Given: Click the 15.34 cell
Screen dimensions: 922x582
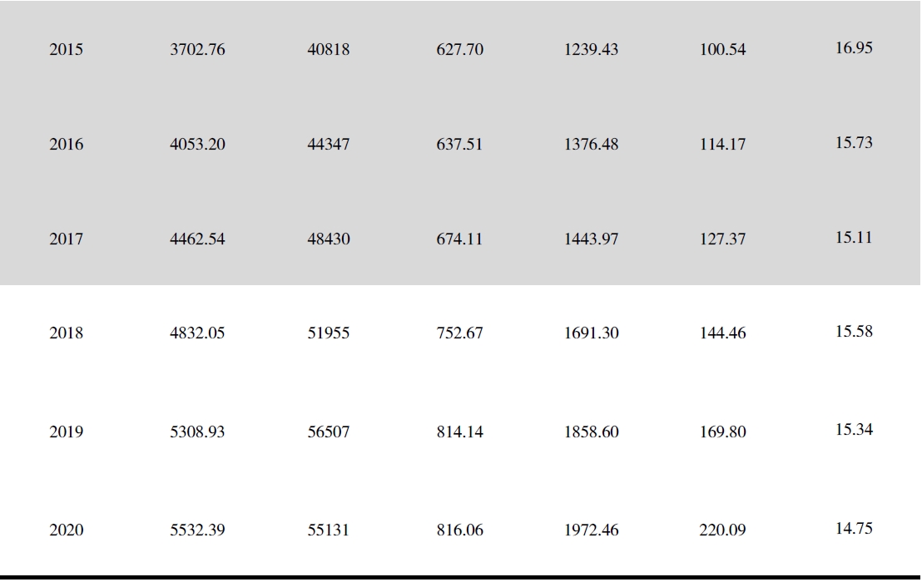Looking at the screenshot, I should tap(854, 429).
